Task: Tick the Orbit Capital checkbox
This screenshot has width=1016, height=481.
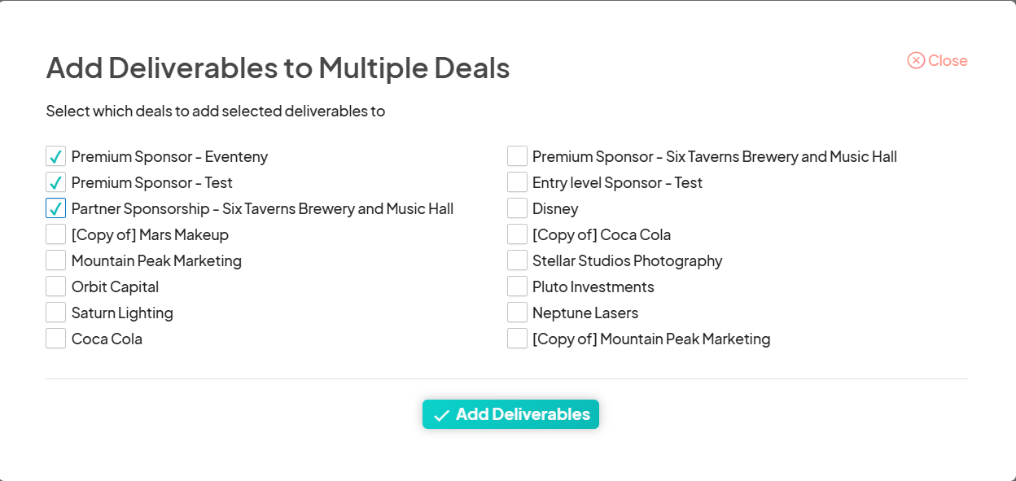Action: 56,286
